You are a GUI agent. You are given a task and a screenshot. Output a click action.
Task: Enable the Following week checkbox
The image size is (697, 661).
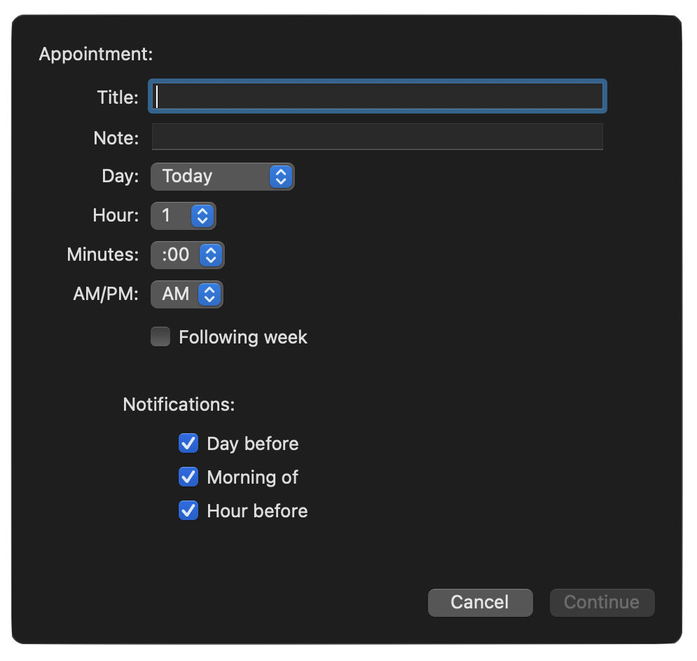160,337
